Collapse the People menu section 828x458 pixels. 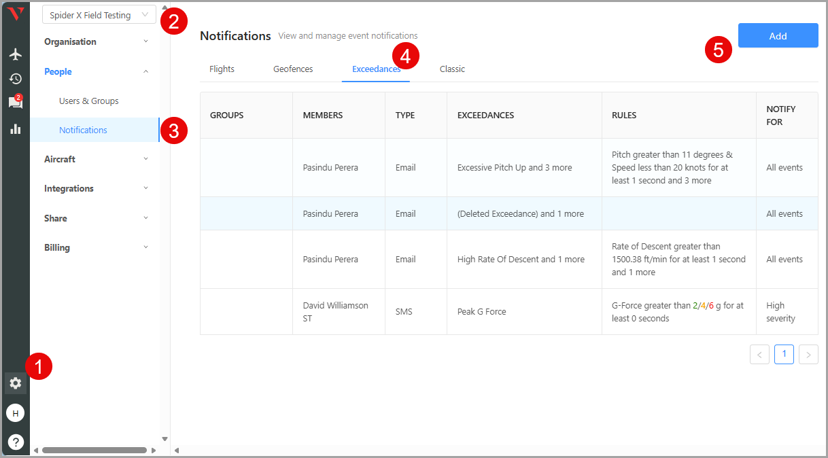pyautogui.click(x=95, y=71)
